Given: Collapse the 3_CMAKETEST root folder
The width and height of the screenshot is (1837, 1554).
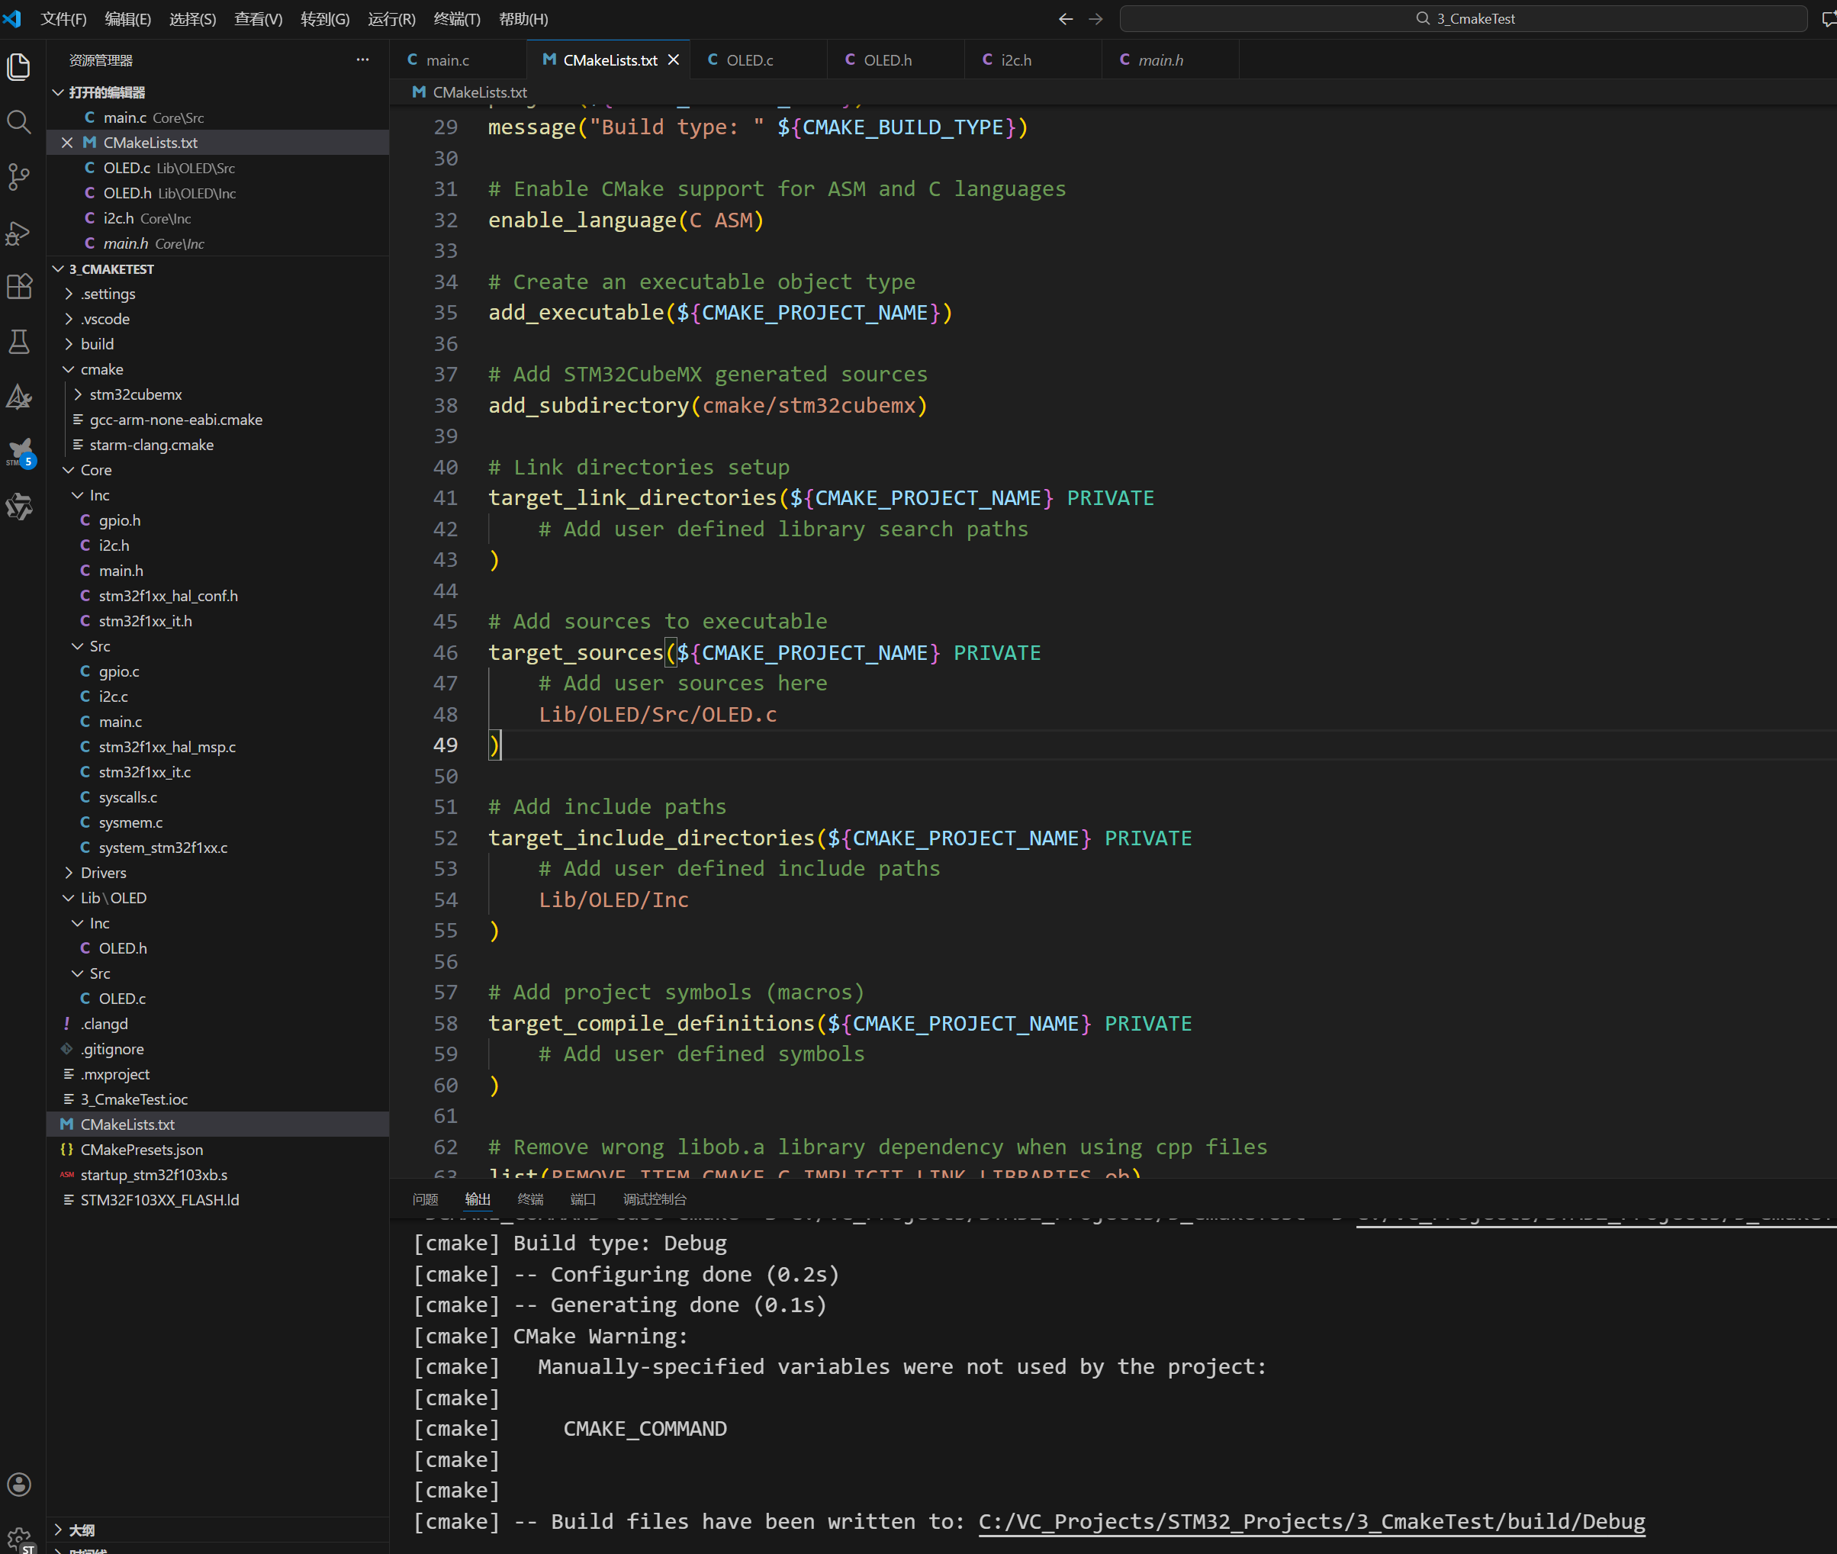Looking at the screenshot, I should [x=58, y=269].
